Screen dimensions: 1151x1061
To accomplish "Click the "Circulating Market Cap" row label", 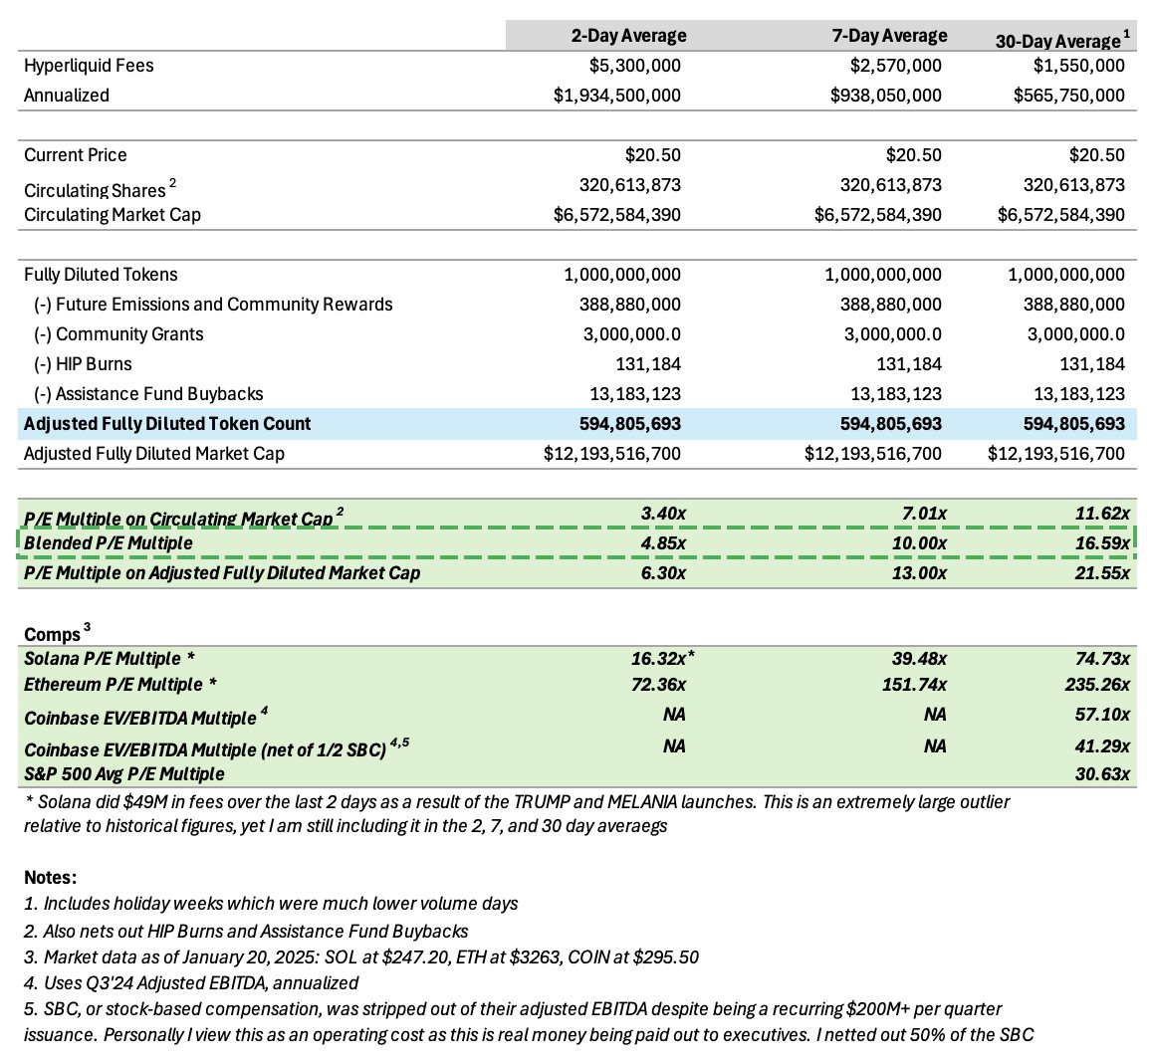I will [112, 215].
